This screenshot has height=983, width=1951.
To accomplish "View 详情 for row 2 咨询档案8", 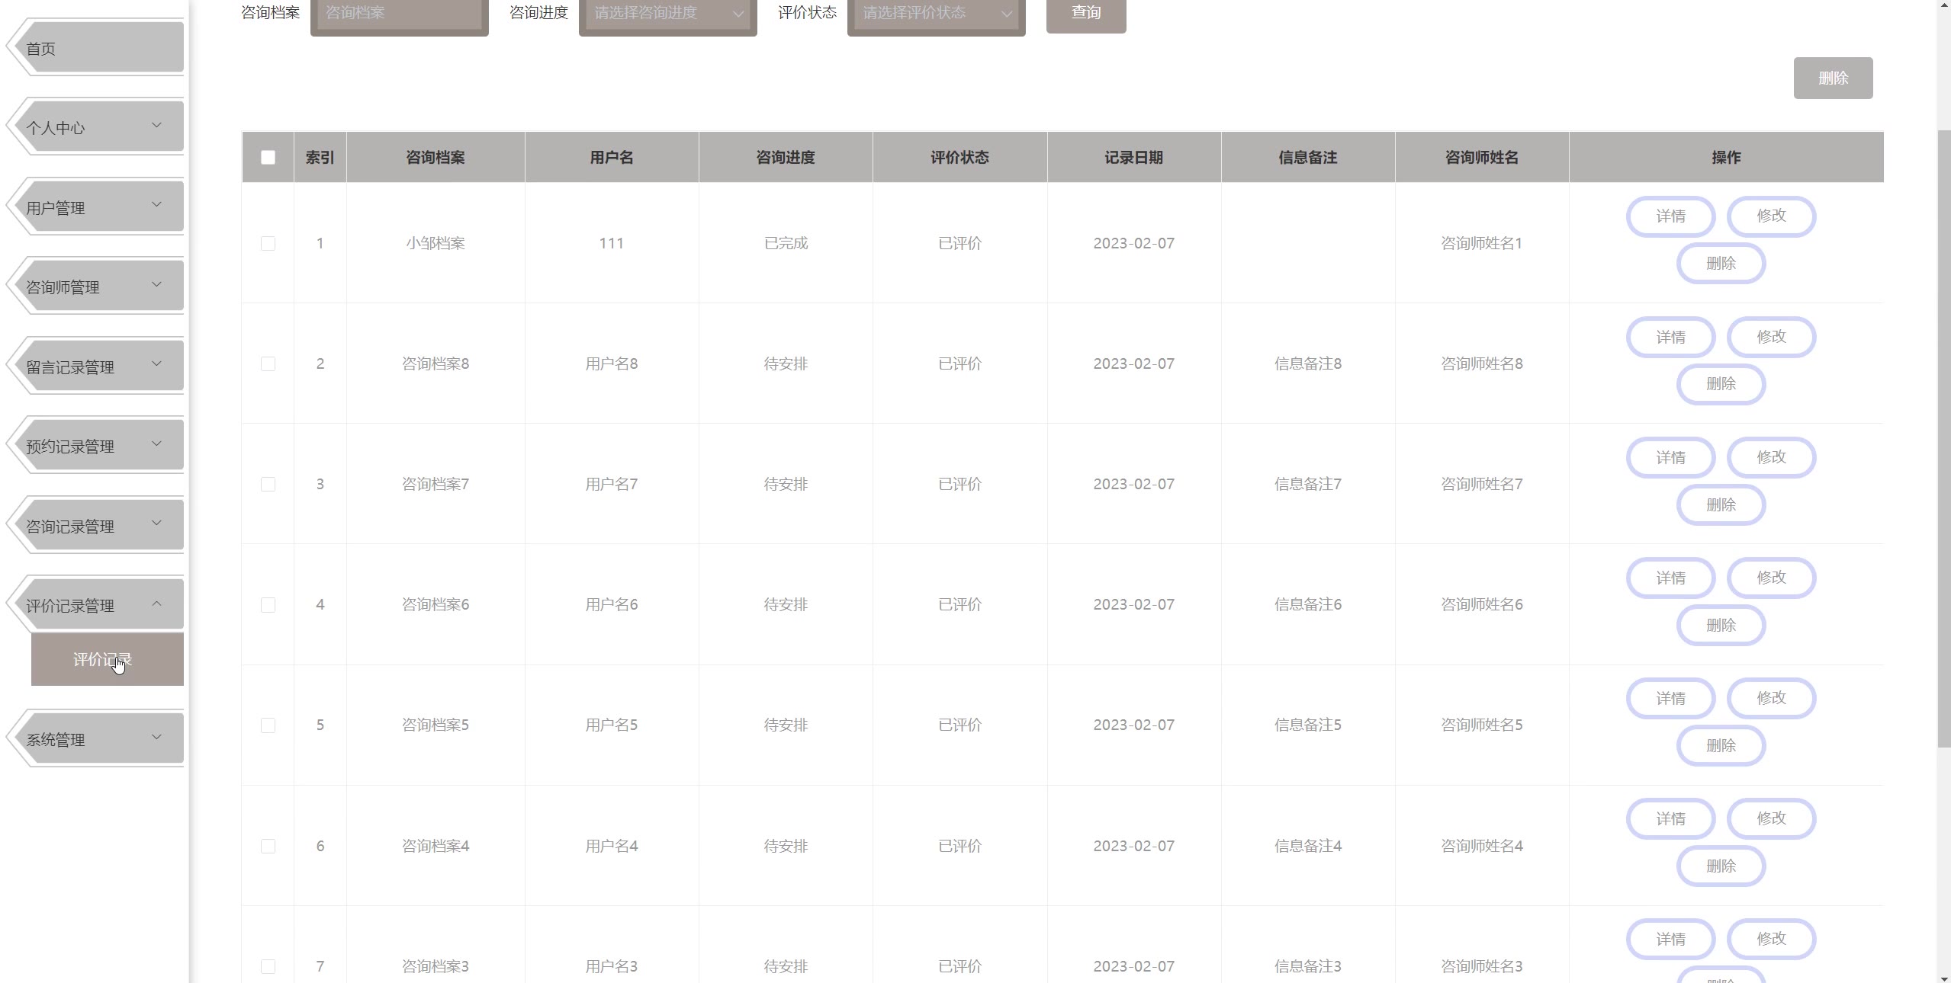I will (x=1670, y=338).
